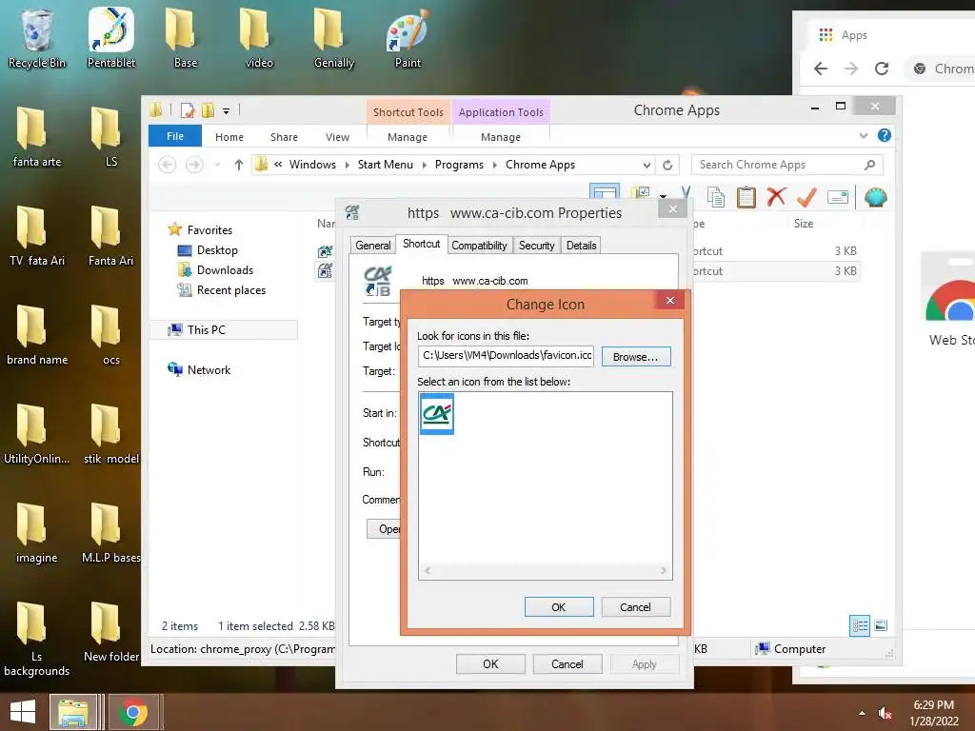This screenshot has height=731, width=975.
Task: Click the Size column header
Action: pos(804,223)
